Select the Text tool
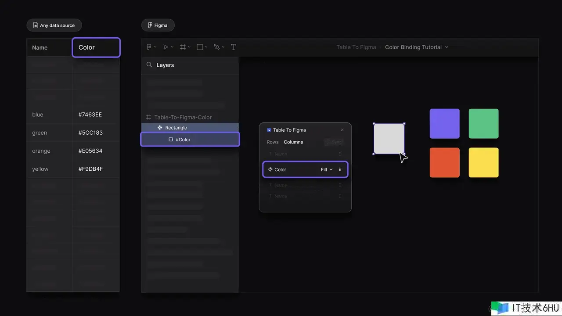Viewport: 562px width, 316px height. tap(234, 47)
